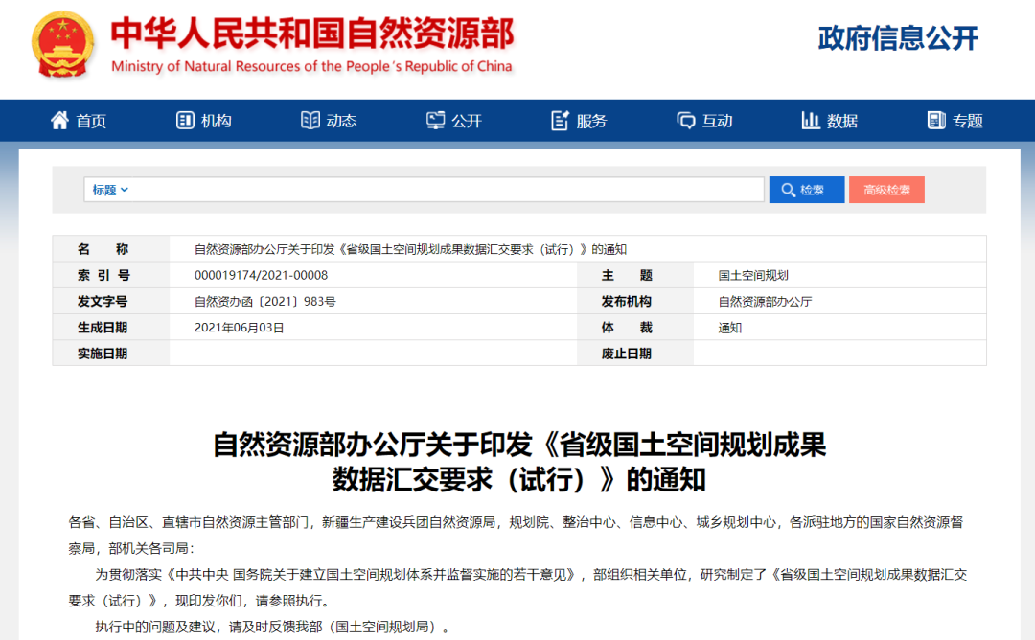Image resolution: width=1035 pixels, height=640 pixels.
Task: Go to the 动态 section
Action: pos(341,121)
